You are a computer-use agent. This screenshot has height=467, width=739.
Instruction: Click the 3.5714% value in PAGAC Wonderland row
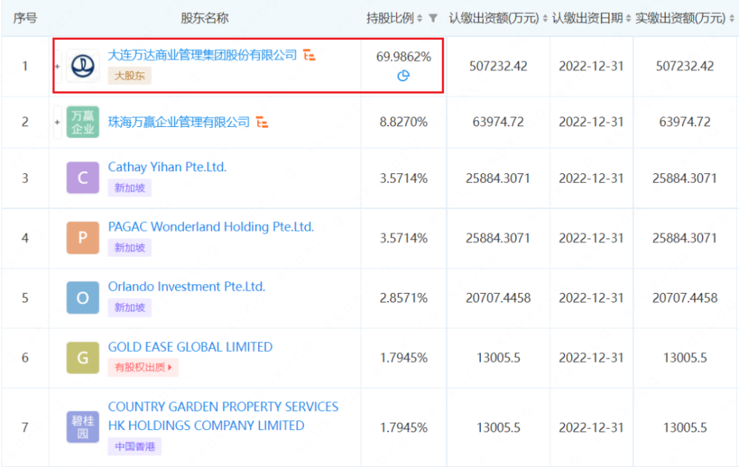[403, 238]
